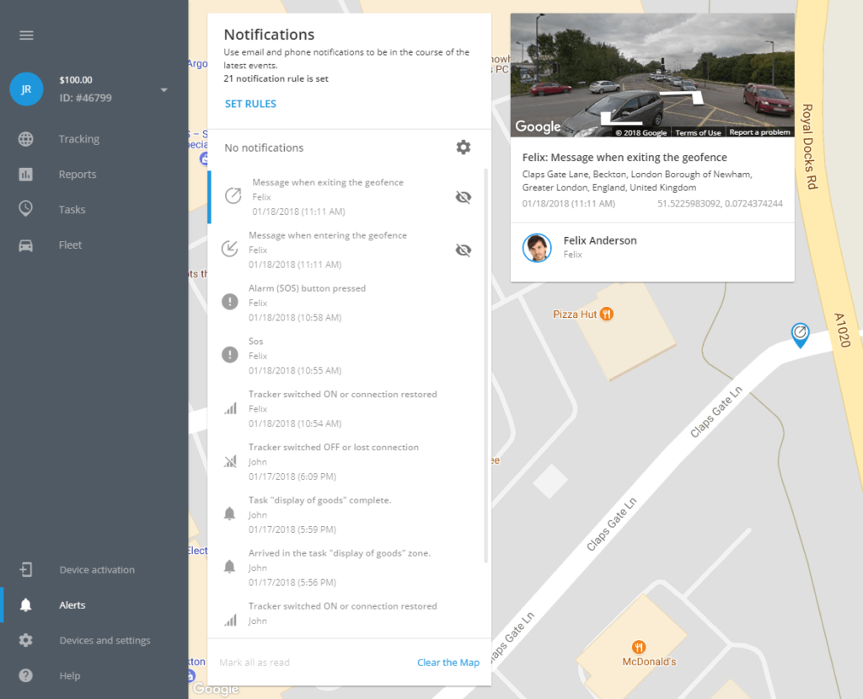The height and width of the screenshot is (699, 863).
Task: Click the SET RULES link
Action: pyautogui.click(x=250, y=104)
